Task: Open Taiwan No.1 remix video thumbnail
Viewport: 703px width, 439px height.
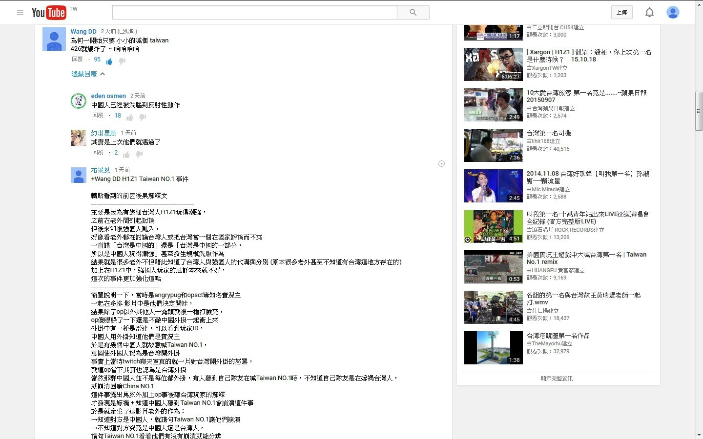Action: 493,267
